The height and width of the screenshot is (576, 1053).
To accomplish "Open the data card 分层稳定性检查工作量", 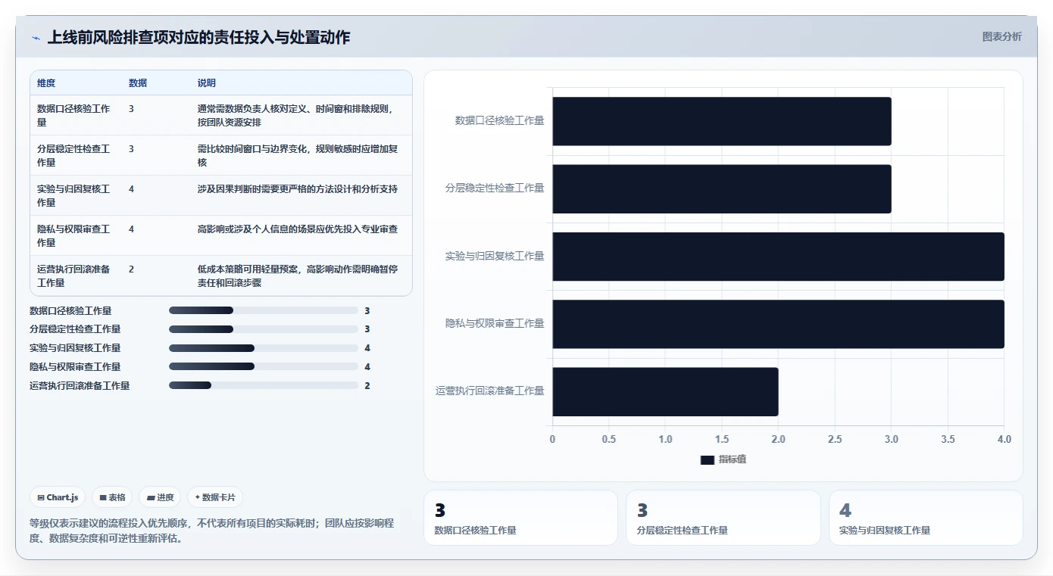I will pos(723,518).
